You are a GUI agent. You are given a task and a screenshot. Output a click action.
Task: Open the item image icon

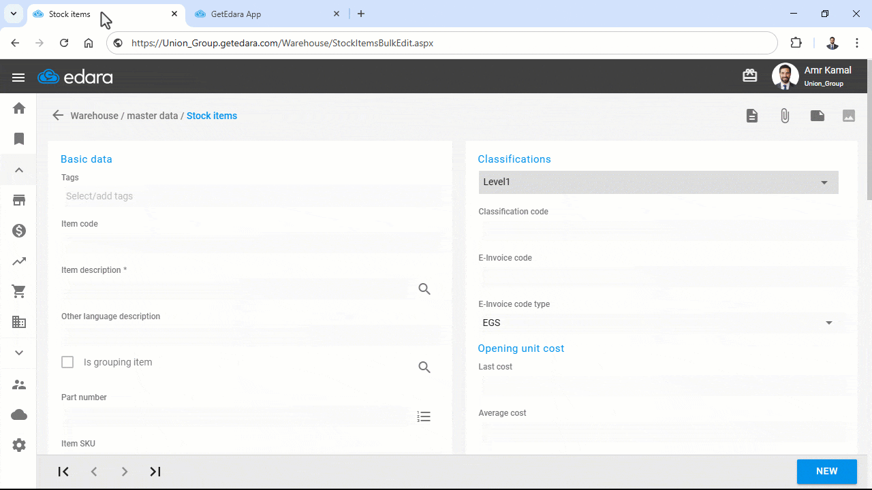[849, 116]
